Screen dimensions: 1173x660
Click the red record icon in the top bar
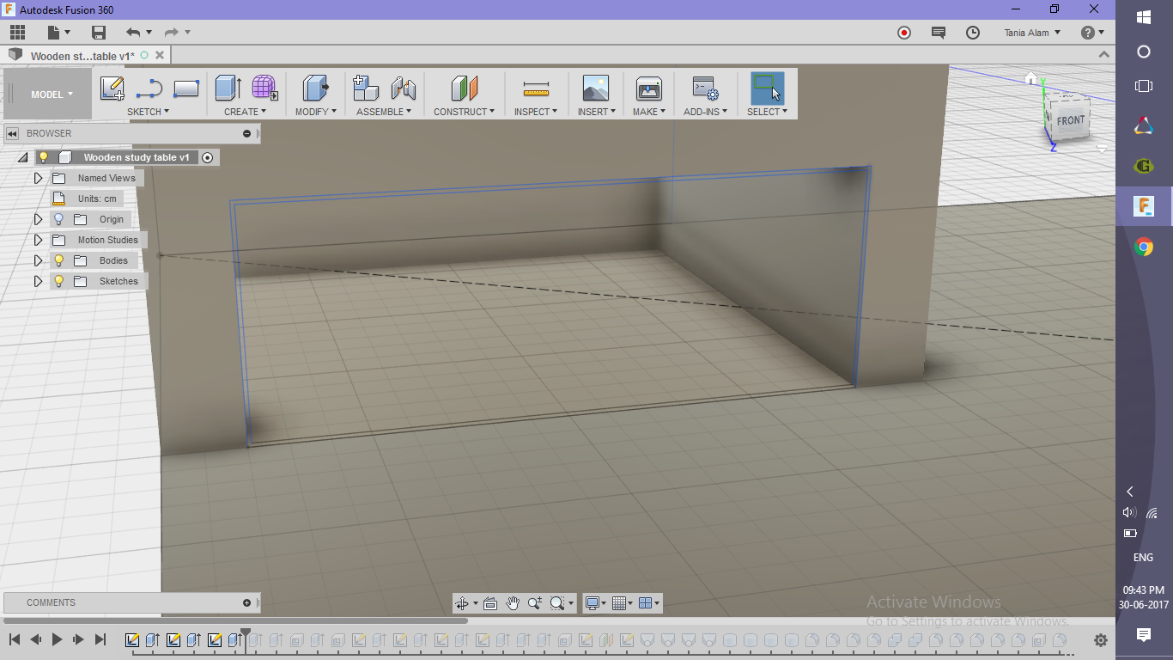pos(904,33)
